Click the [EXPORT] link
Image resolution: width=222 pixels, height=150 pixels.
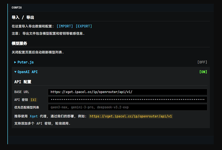pyautogui.click(x=84, y=26)
